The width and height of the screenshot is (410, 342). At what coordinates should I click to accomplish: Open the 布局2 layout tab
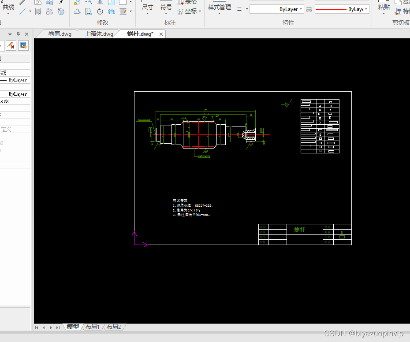click(x=113, y=327)
